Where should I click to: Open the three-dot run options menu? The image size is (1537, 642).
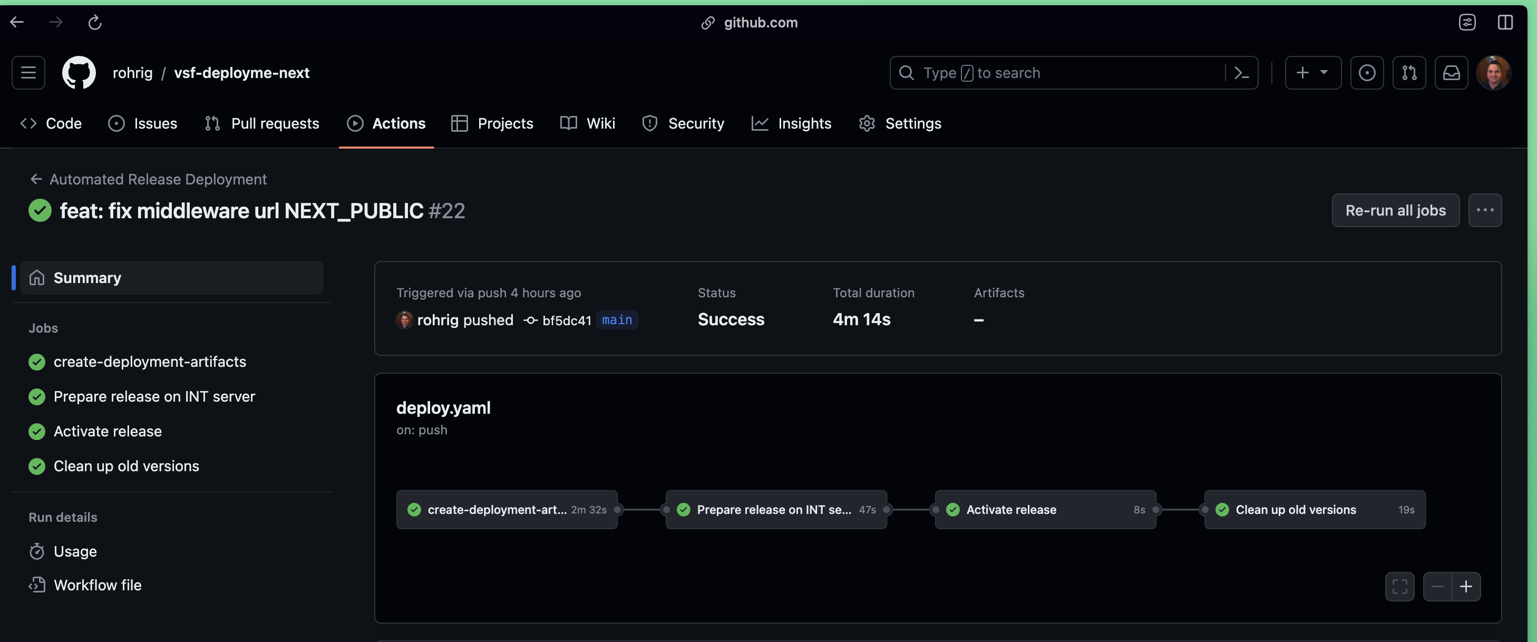(1485, 210)
